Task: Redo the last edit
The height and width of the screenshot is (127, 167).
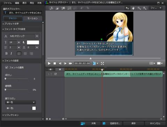Action: 88,8
